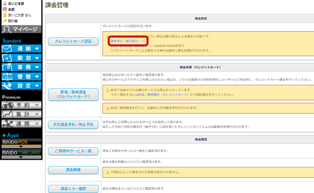The width and height of the screenshot is (314, 193).
Task: Open the 課金エラー履歴 button
Action: coord(73,189)
